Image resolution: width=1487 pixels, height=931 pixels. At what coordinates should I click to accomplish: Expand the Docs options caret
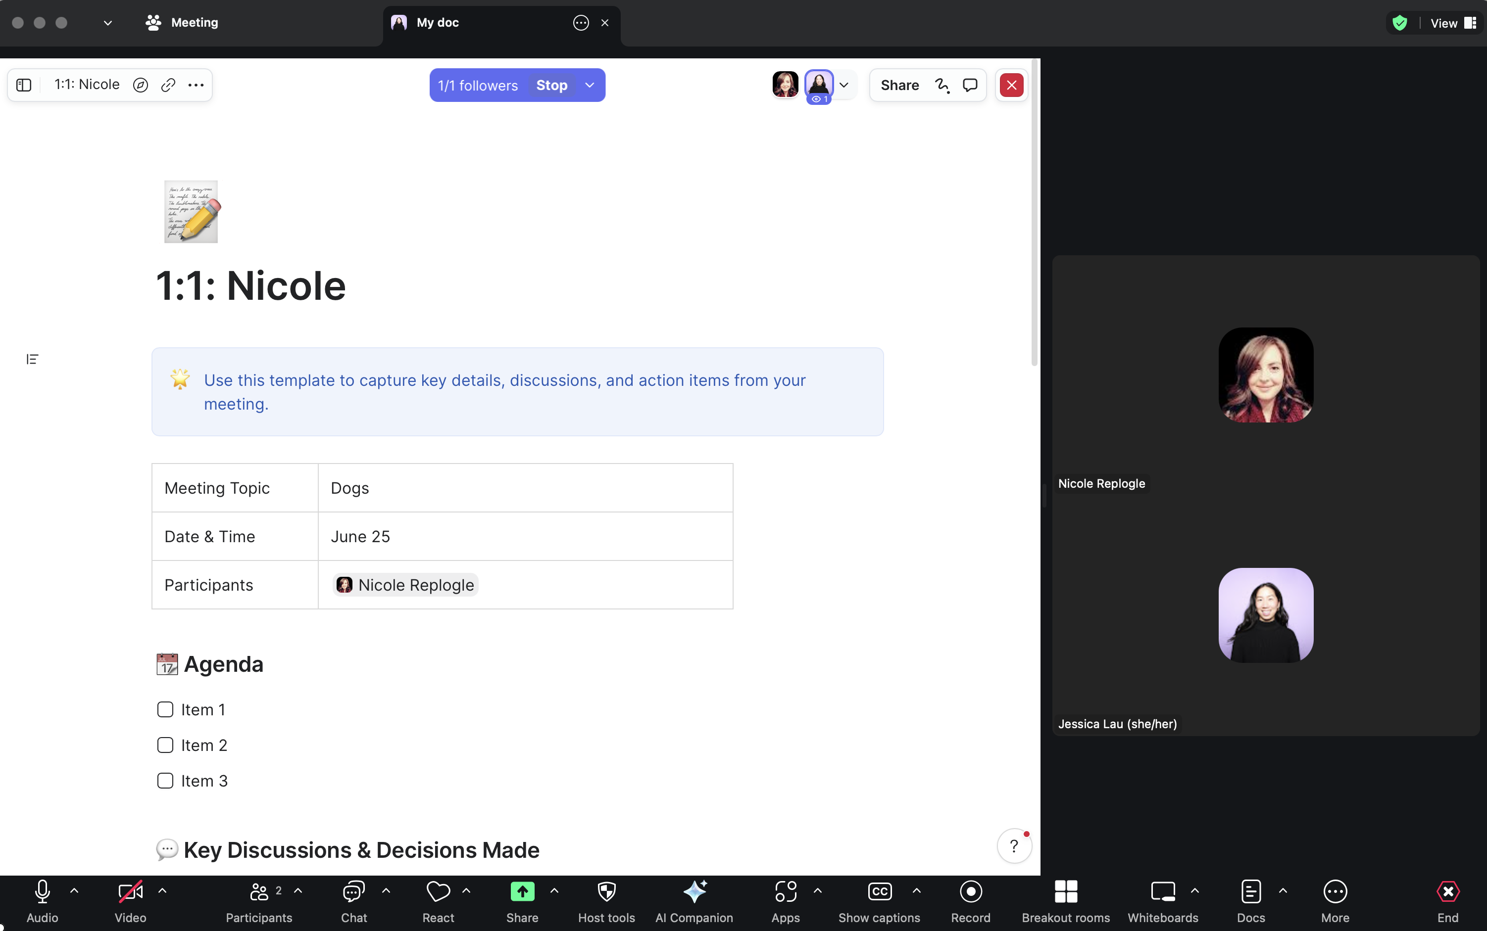pos(1283,890)
